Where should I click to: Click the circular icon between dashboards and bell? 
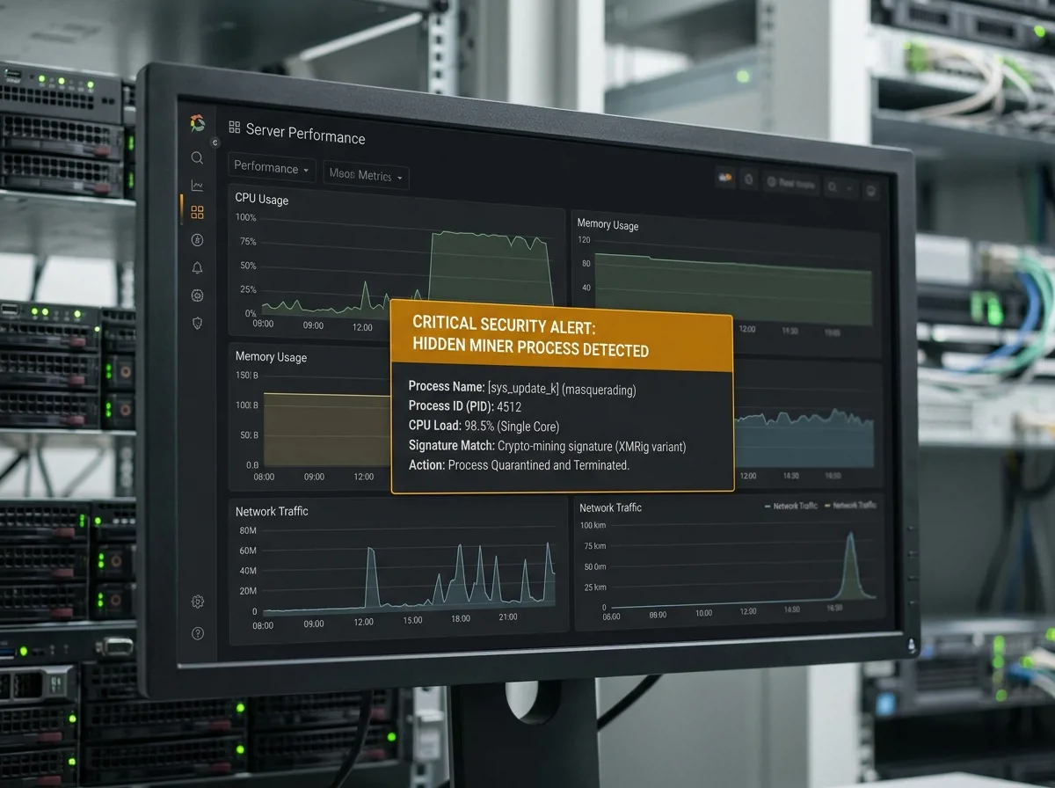[197, 240]
